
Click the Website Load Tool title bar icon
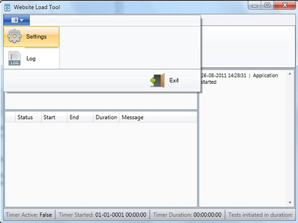(7, 7)
